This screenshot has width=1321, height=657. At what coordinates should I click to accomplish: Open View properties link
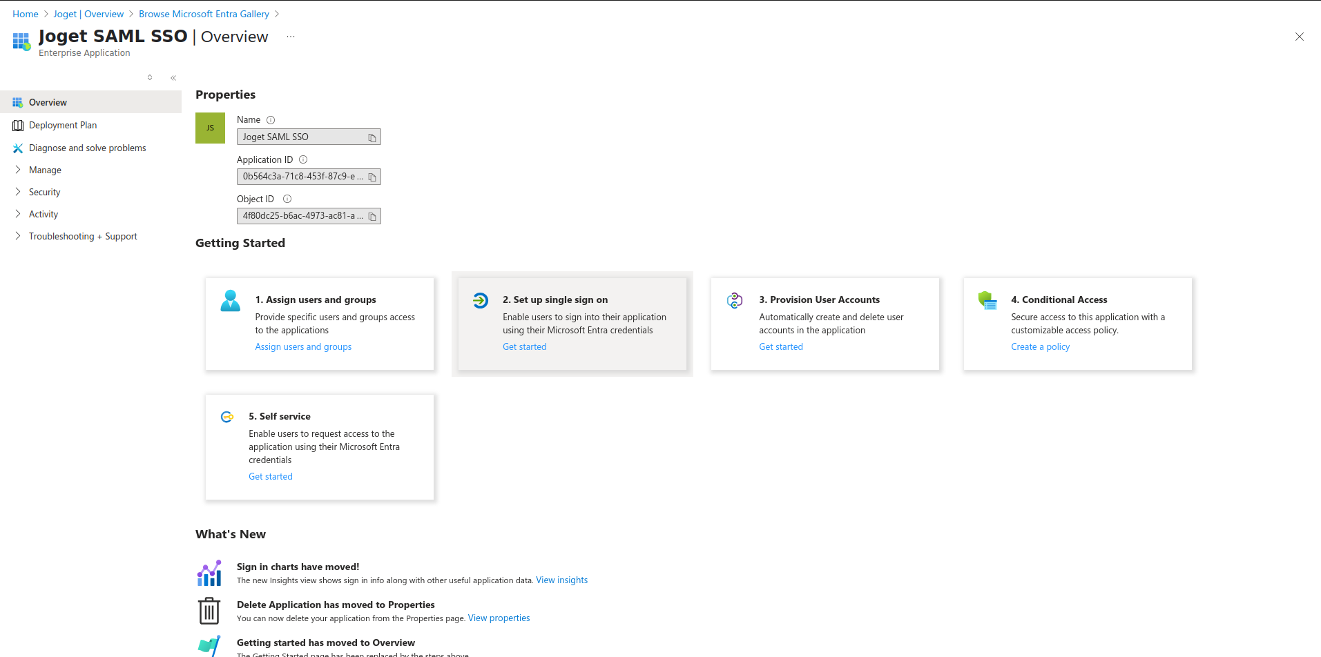(x=499, y=618)
